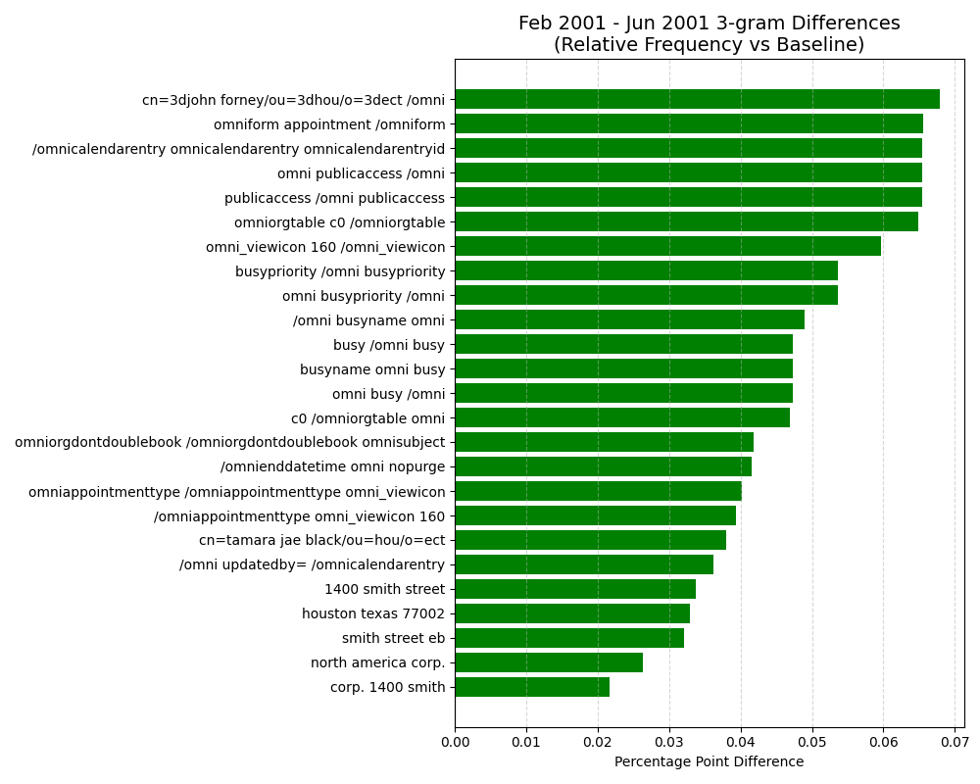The image size is (980, 784).
Task: Click the bar for 'houston texas 77002'
Action: coord(572,613)
